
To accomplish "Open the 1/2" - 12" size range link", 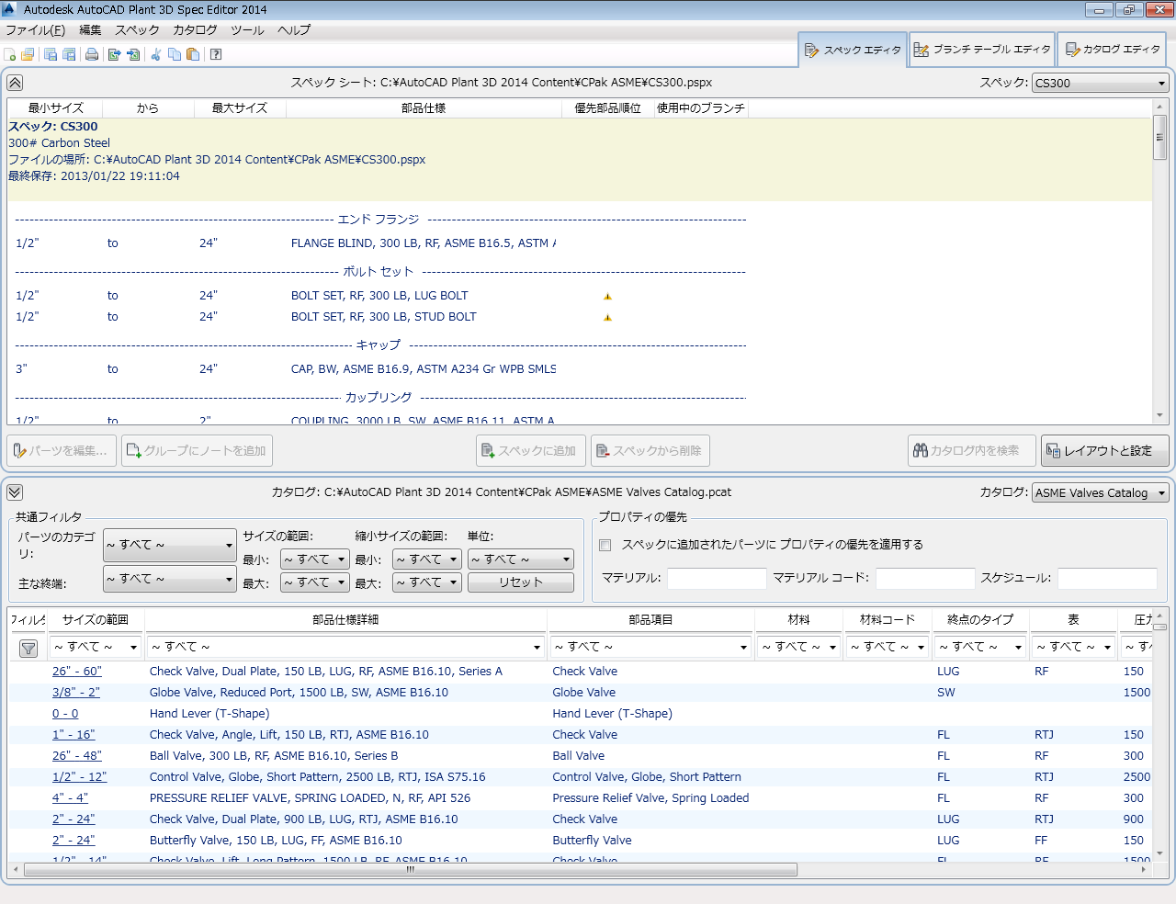I will pyautogui.click(x=80, y=777).
